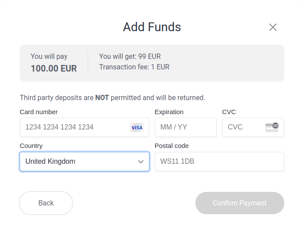Viewport: 304px width, 234px height.
Task: Focus the Card number input field
Action: (x=85, y=127)
